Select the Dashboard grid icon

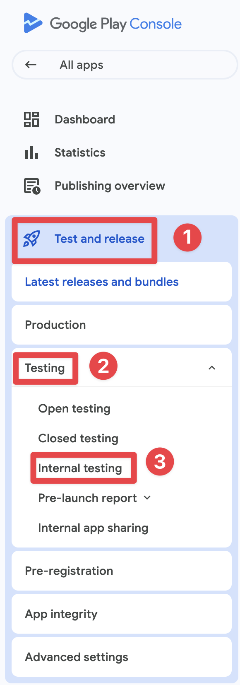[x=31, y=119]
